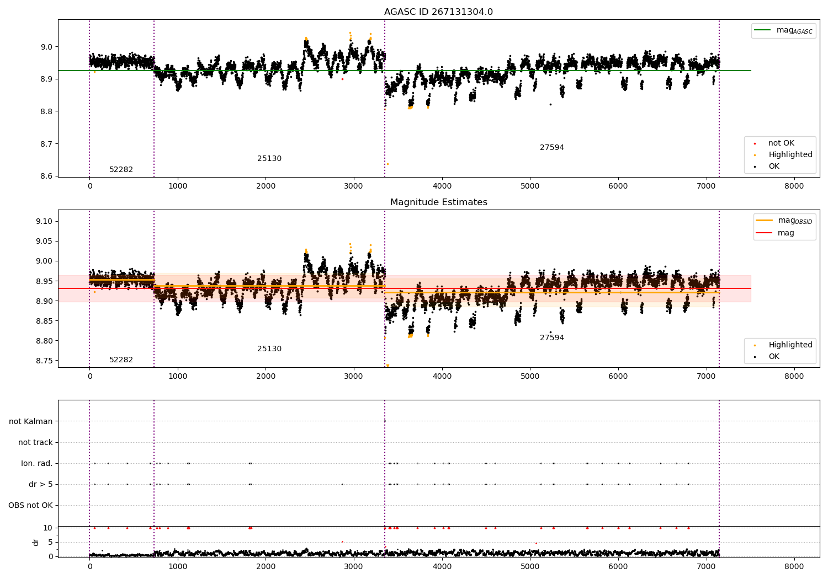Screen dimensions: 828x579
Task: Click the 8000 x-axis tick of top plot
Action: 794,186
